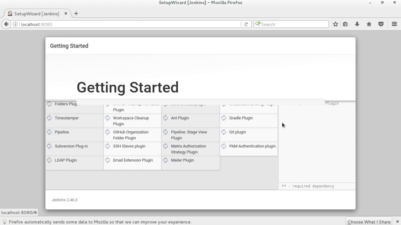Click the Jenkins 2.46.3 version text
The image size is (401, 225).
click(x=65, y=200)
